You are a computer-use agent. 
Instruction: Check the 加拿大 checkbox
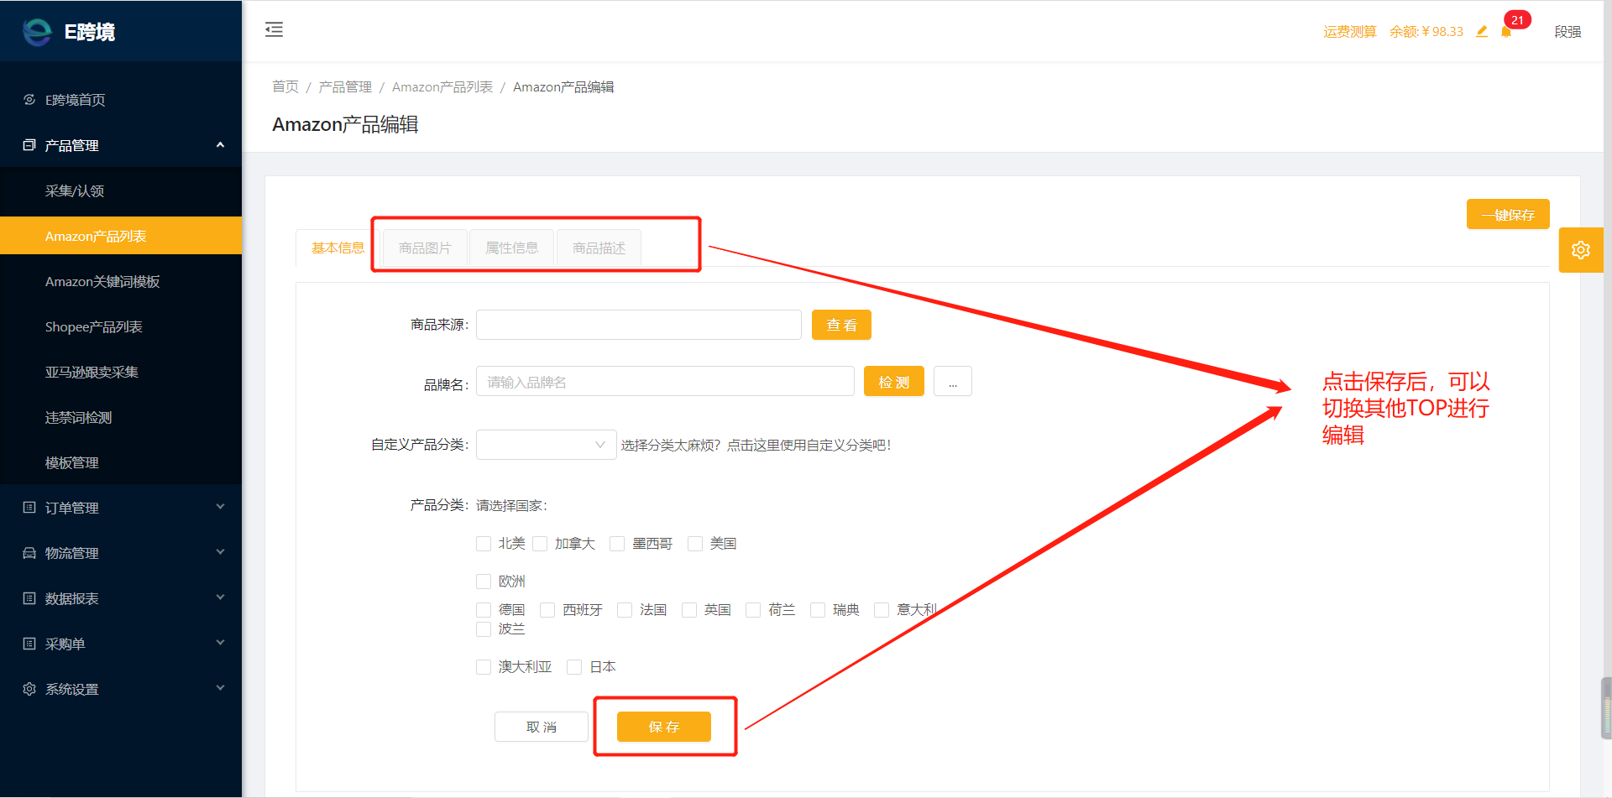pos(540,544)
